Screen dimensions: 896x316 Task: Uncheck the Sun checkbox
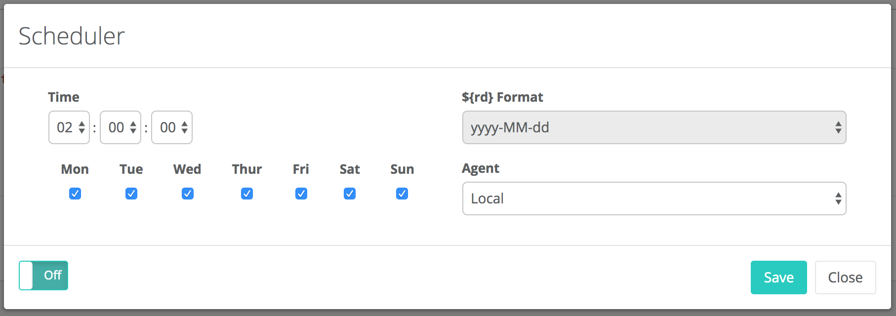402,194
